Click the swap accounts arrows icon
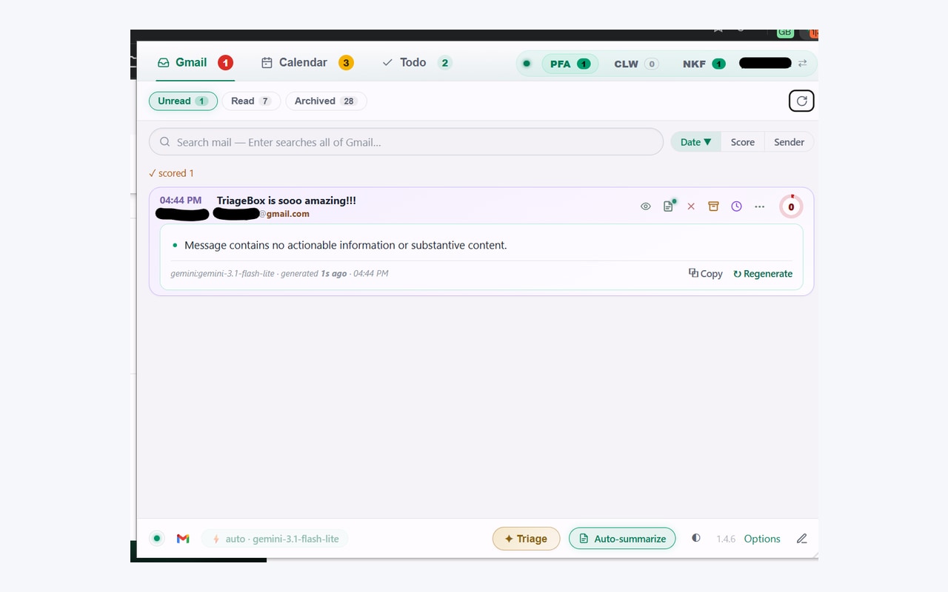 (x=802, y=64)
